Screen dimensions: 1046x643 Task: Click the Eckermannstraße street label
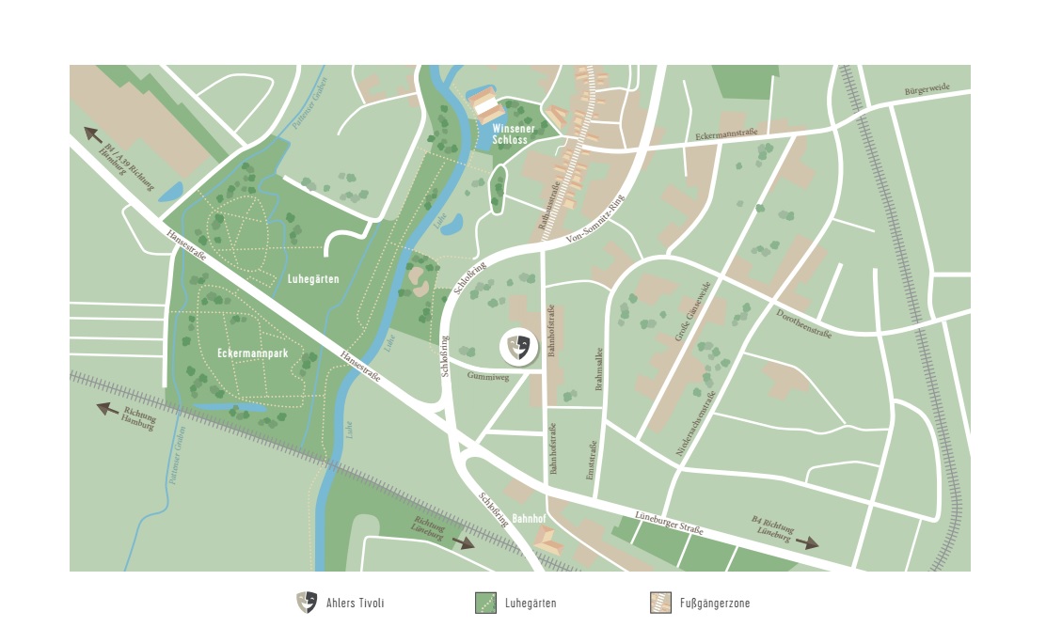[x=726, y=134]
